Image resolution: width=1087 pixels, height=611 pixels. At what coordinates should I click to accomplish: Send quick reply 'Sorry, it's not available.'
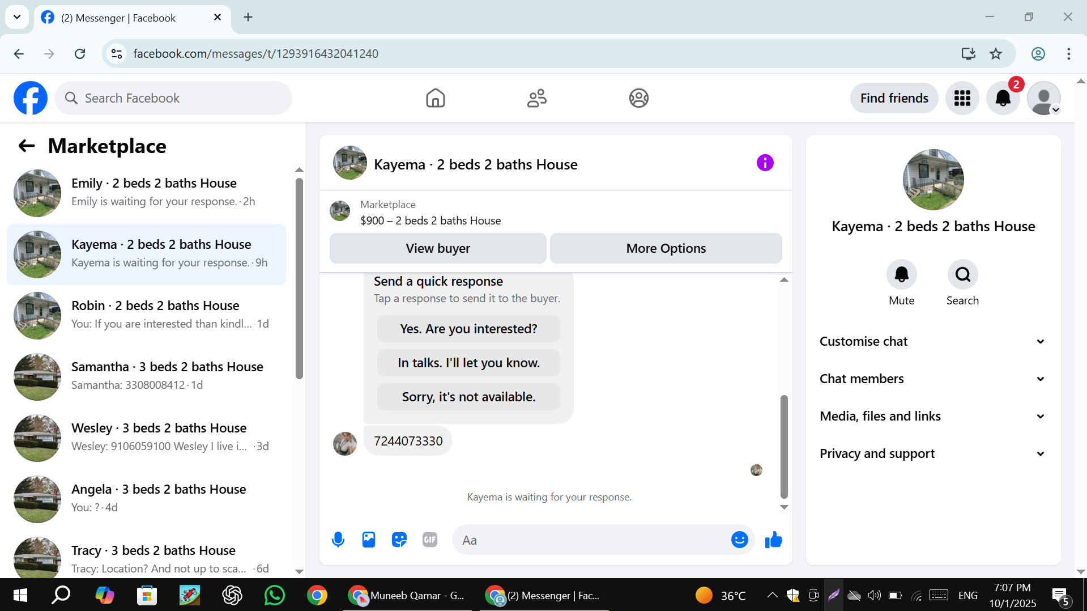(468, 397)
